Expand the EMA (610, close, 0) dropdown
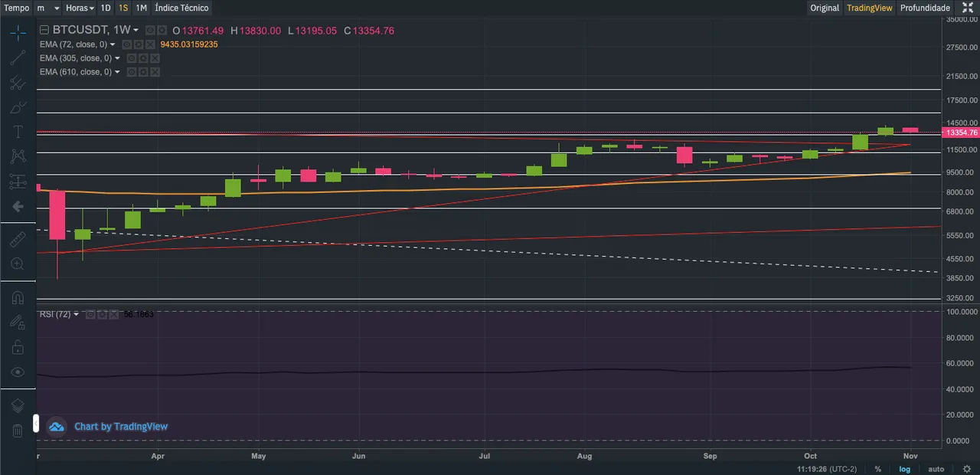The height and width of the screenshot is (475, 980). (118, 72)
